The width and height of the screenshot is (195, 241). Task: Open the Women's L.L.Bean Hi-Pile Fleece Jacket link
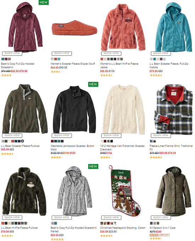click(119, 65)
